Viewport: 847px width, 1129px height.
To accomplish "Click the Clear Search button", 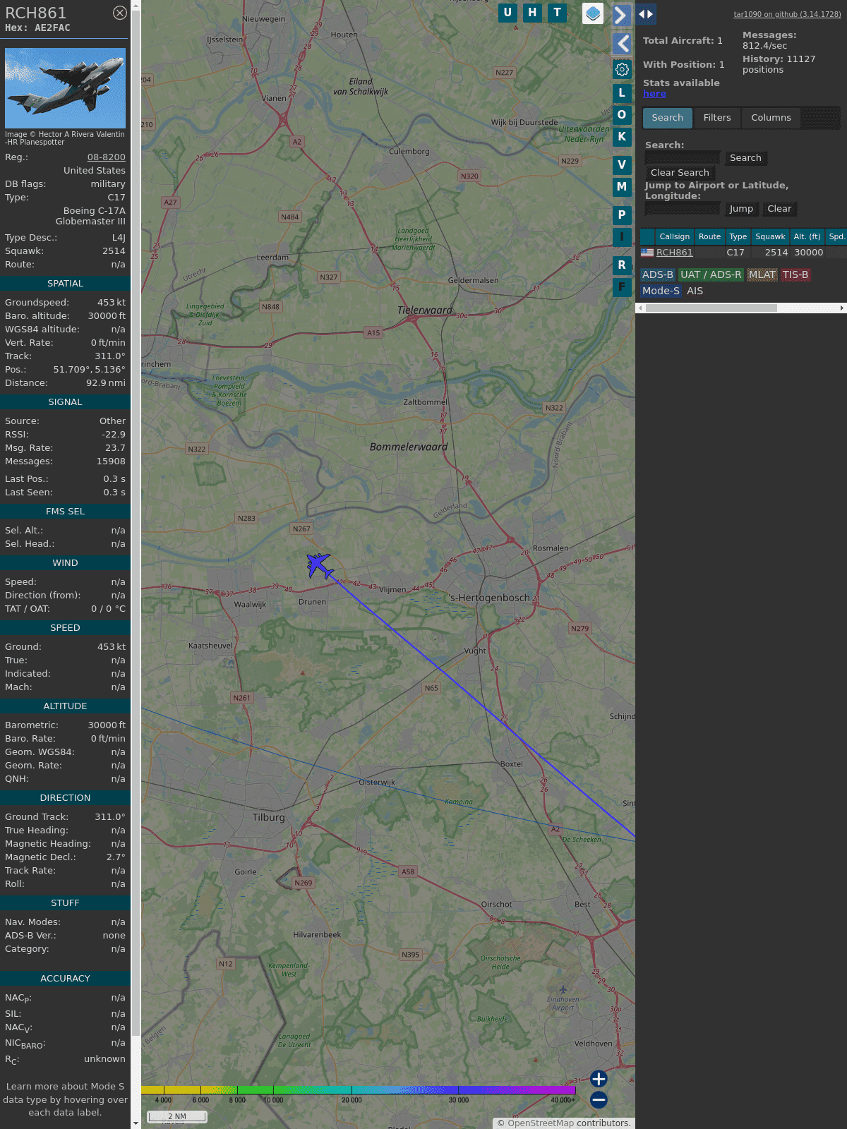I will click(680, 173).
